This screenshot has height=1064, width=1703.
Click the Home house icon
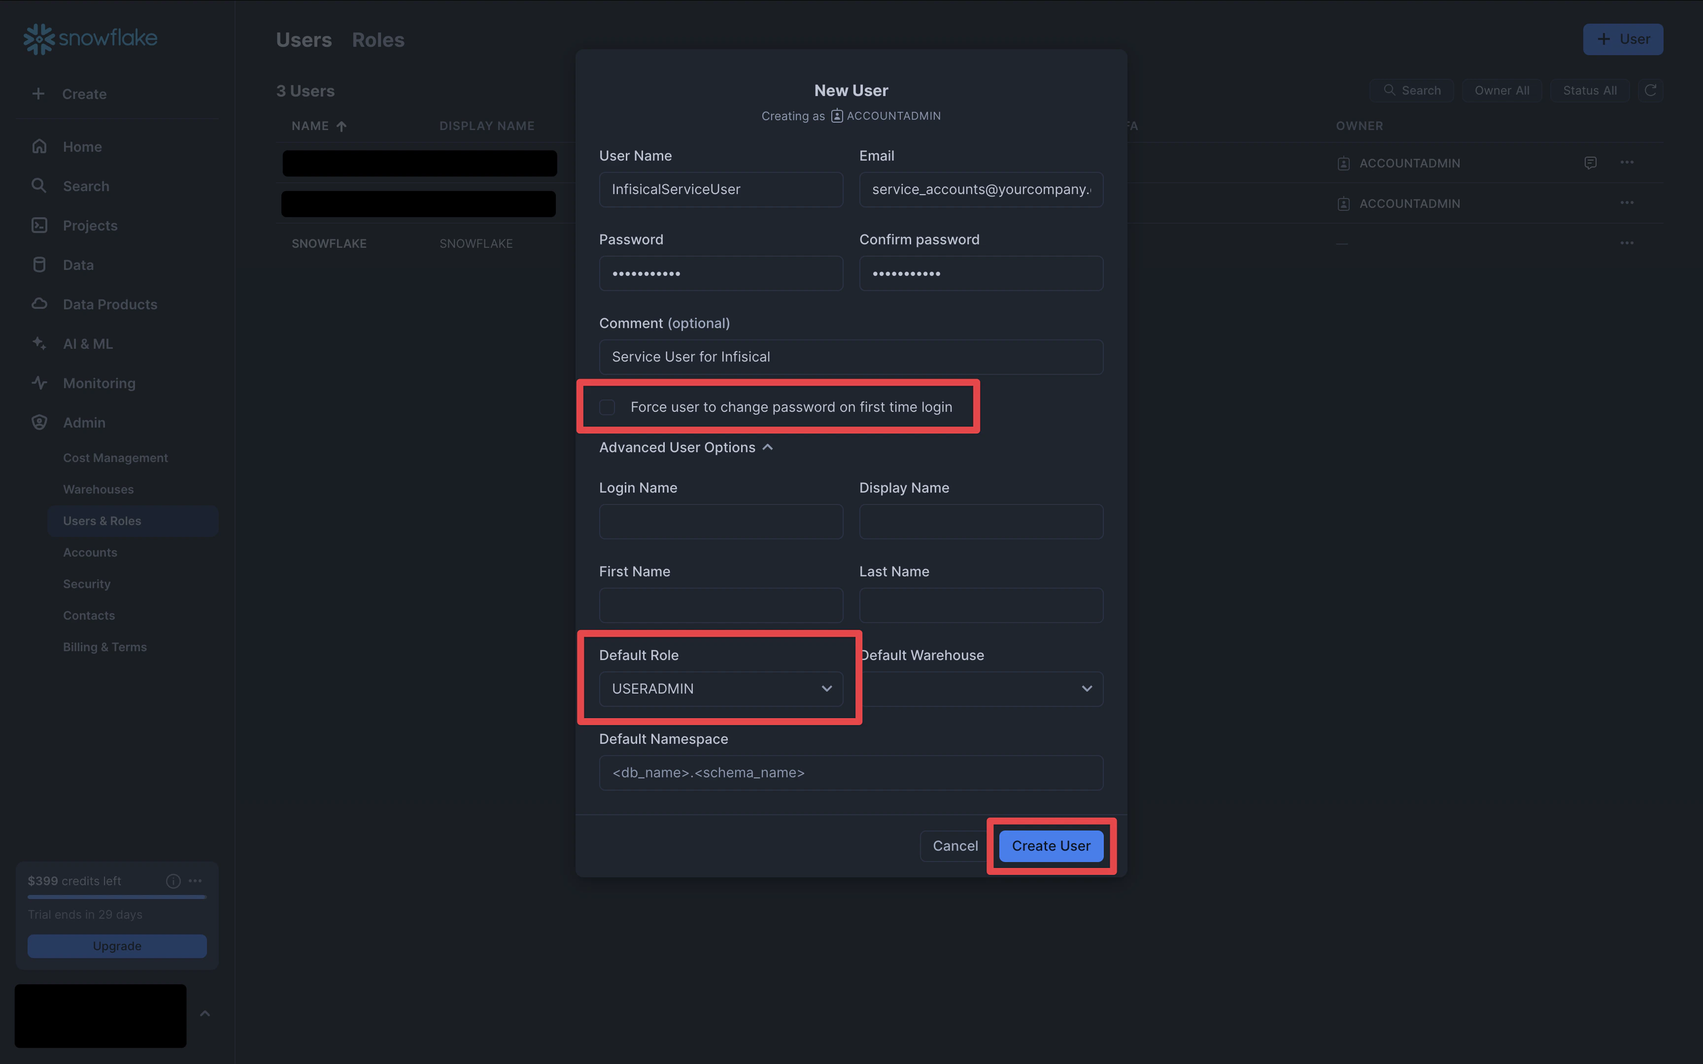click(x=39, y=146)
